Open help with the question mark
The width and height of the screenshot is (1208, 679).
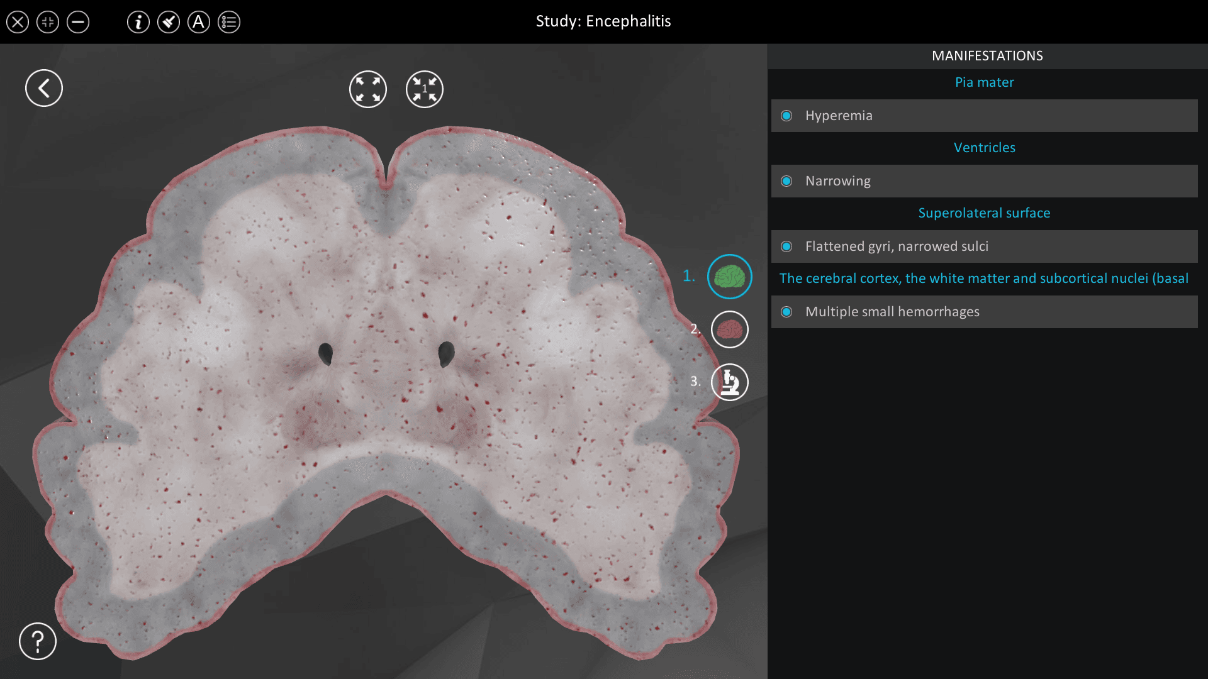pos(38,641)
